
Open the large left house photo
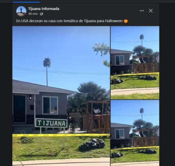pos(61,96)
